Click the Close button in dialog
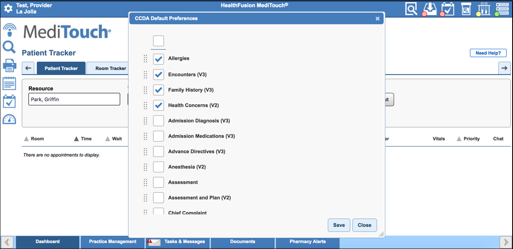This screenshot has width=513, height=249. (365, 225)
